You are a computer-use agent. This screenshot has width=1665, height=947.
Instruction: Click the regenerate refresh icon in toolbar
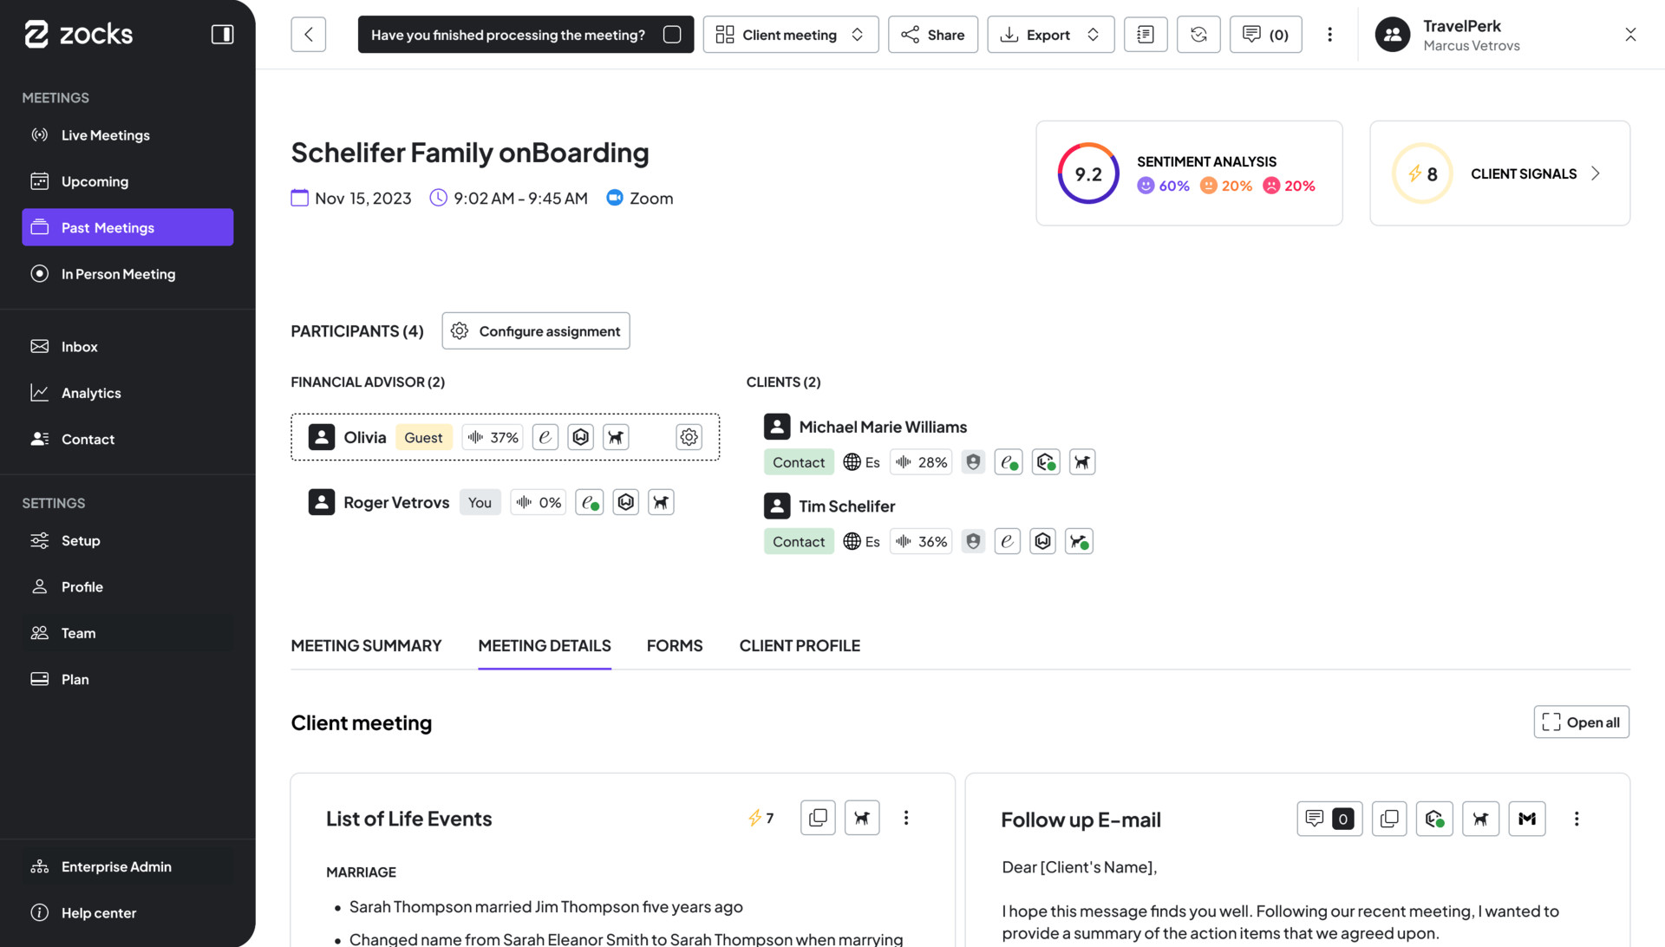click(x=1198, y=35)
